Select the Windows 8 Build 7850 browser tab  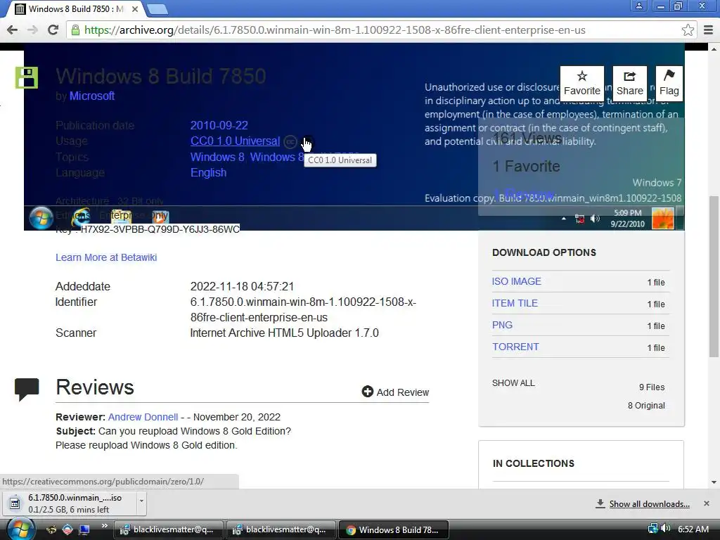76,9
